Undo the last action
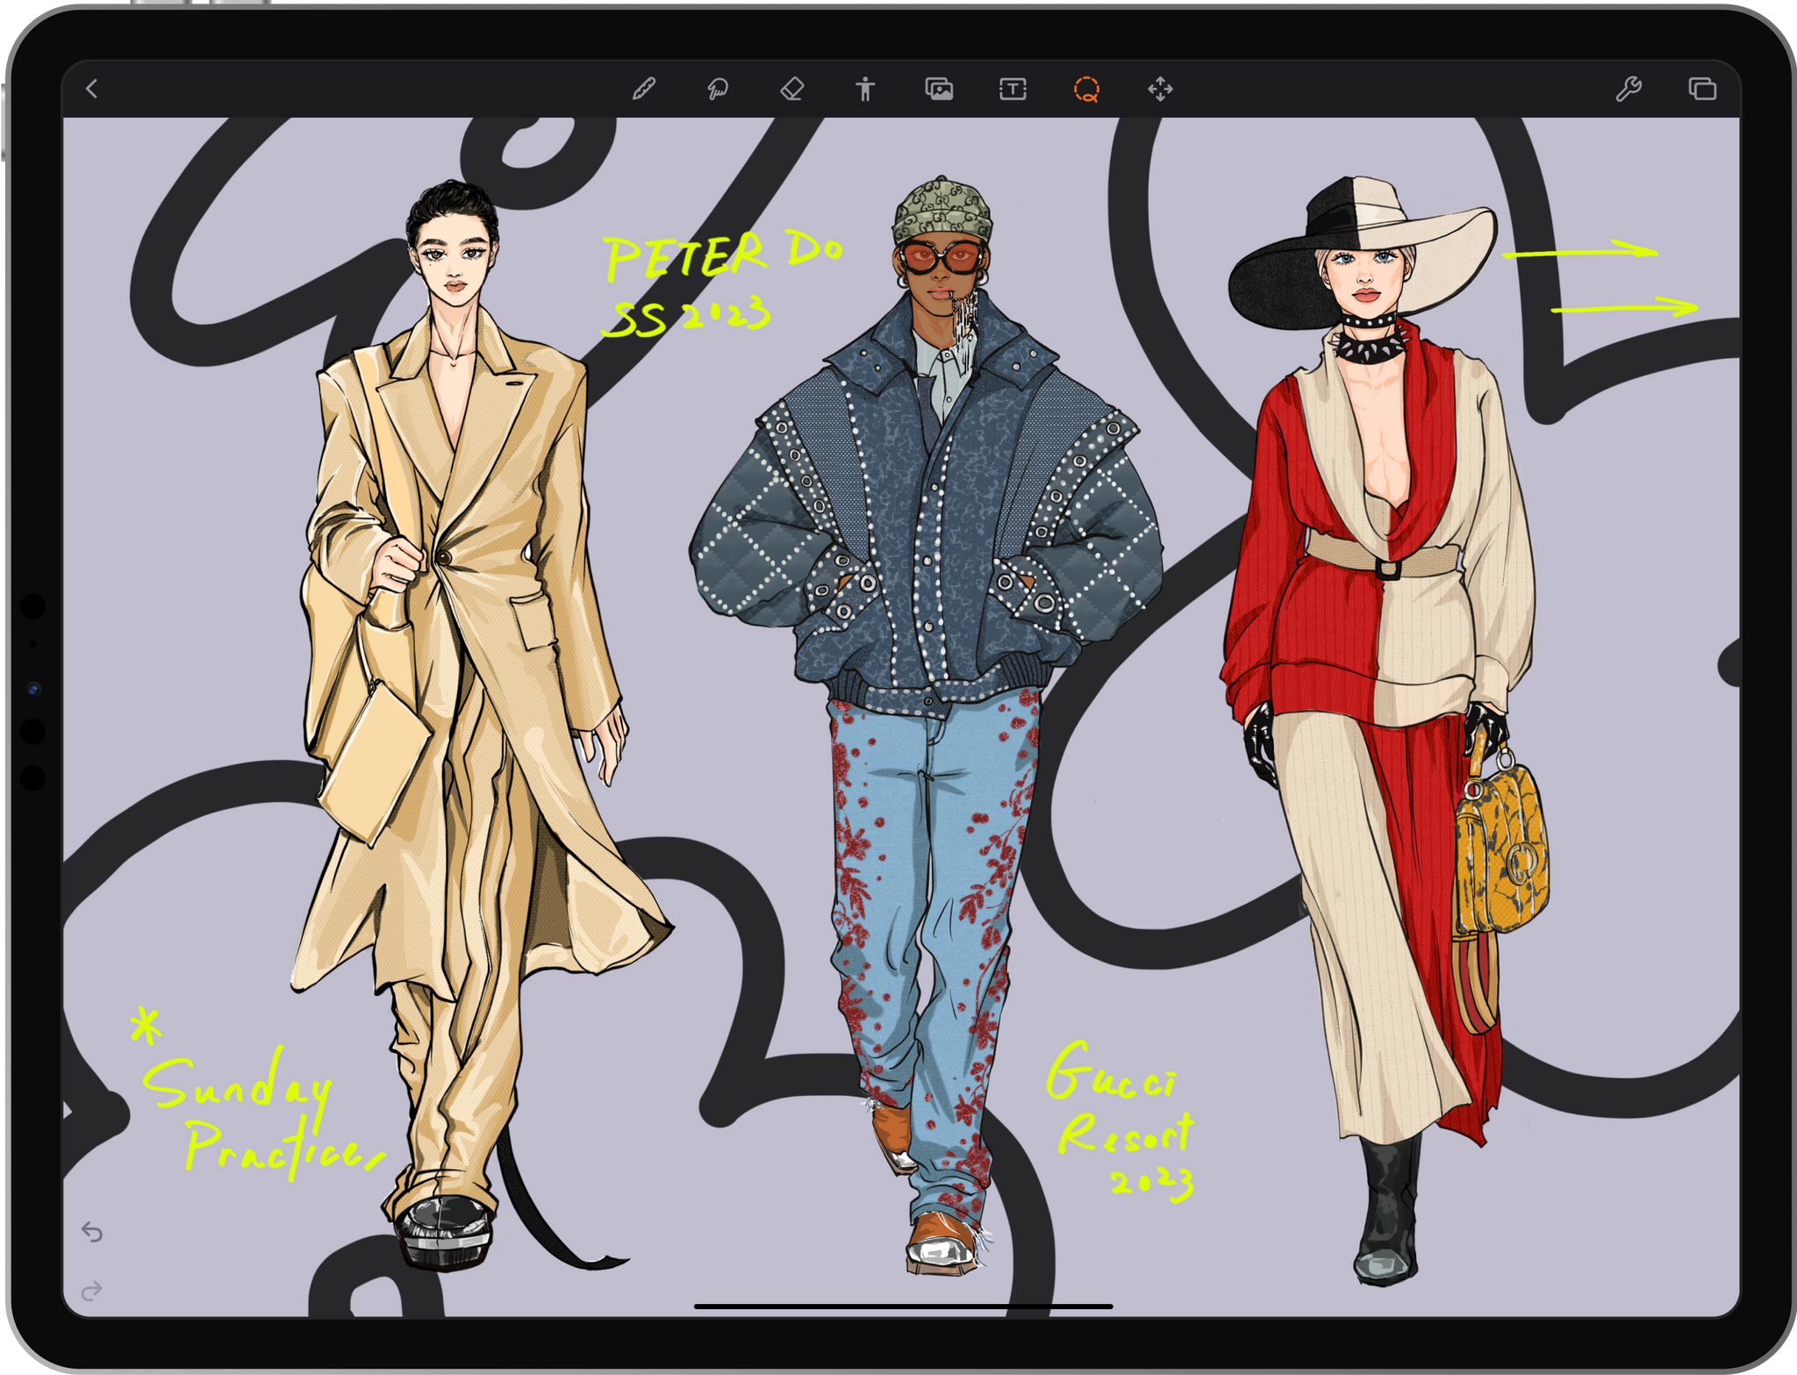The width and height of the screenshot is (1797, 1375). tap(92, 1232)
